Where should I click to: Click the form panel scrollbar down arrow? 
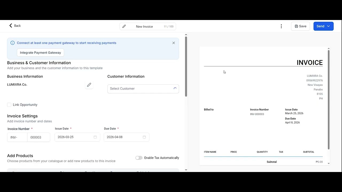coord(186,170)
